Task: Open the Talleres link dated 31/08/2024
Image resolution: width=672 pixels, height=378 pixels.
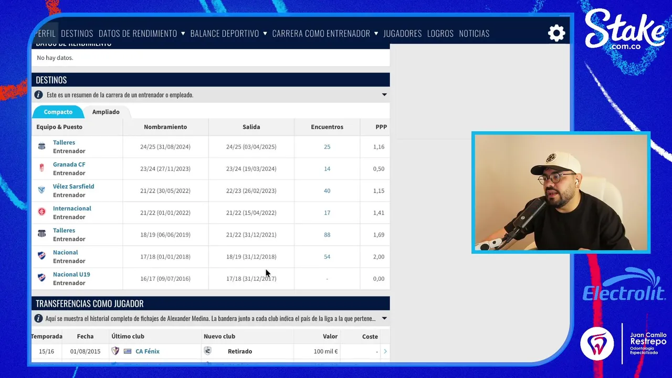Action: [64, 142]
